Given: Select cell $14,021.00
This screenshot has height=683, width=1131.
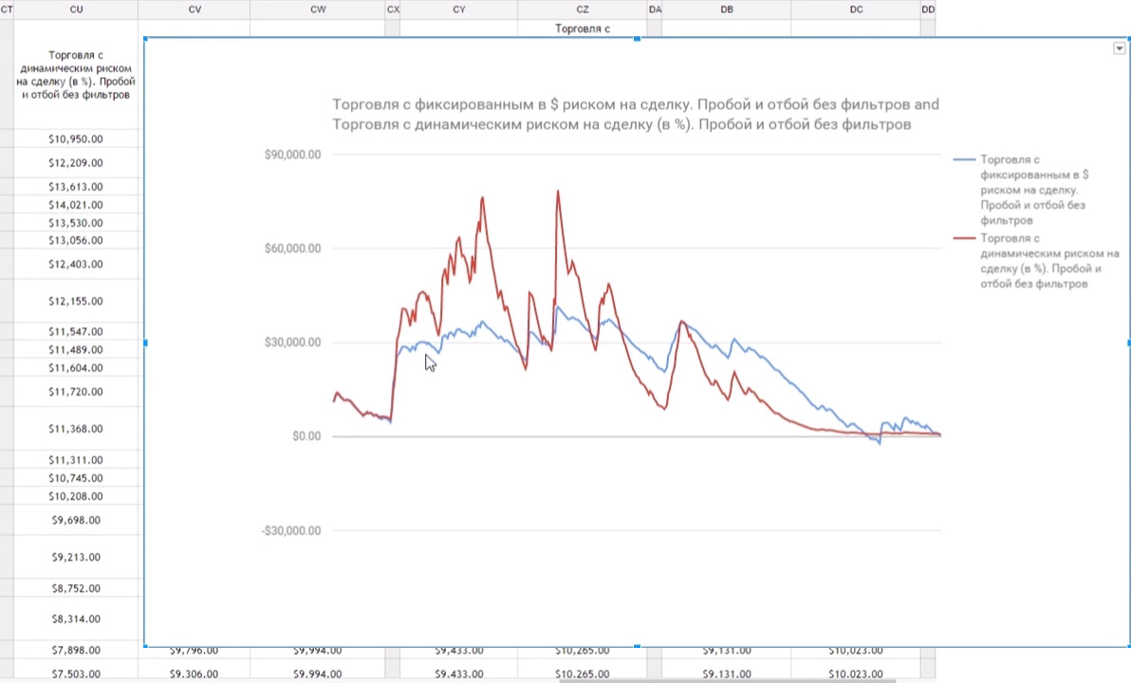Looking at the screenshot, I should click(76, 204).
